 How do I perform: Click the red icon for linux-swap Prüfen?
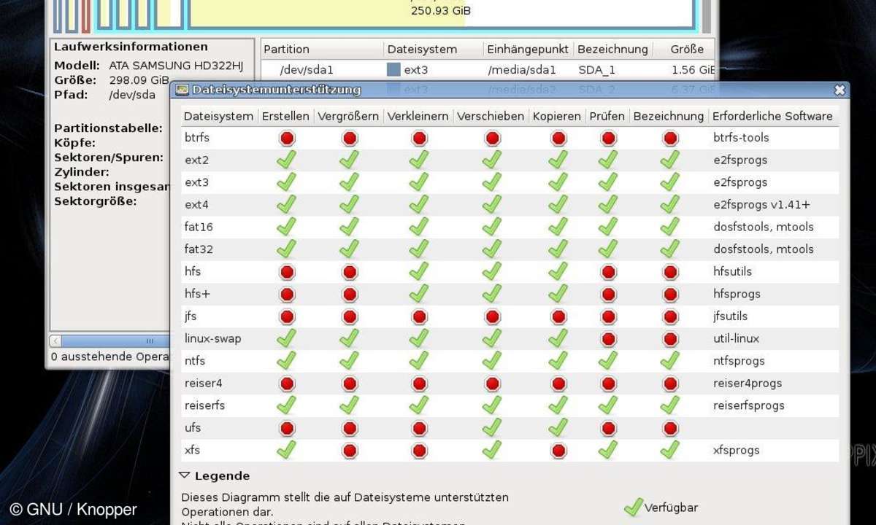pyautogui.click(x=608, y=339)
